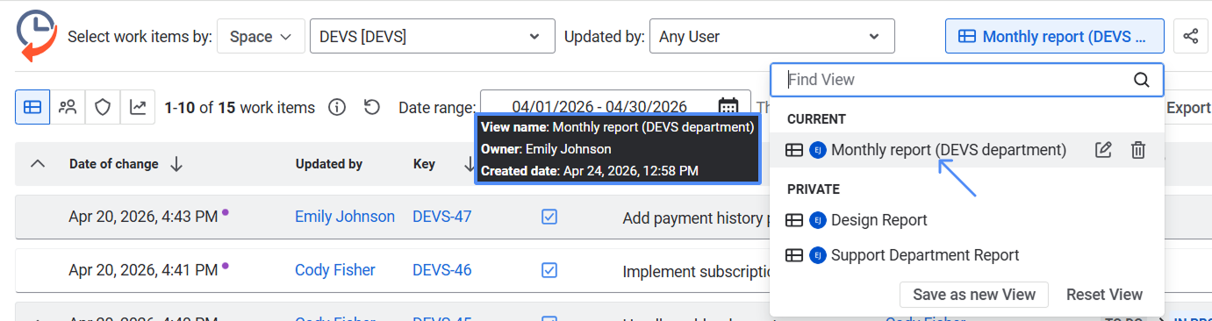Screen dimensions: 1212x321
Task: Click Reset View button
Action: (1104, 295)
